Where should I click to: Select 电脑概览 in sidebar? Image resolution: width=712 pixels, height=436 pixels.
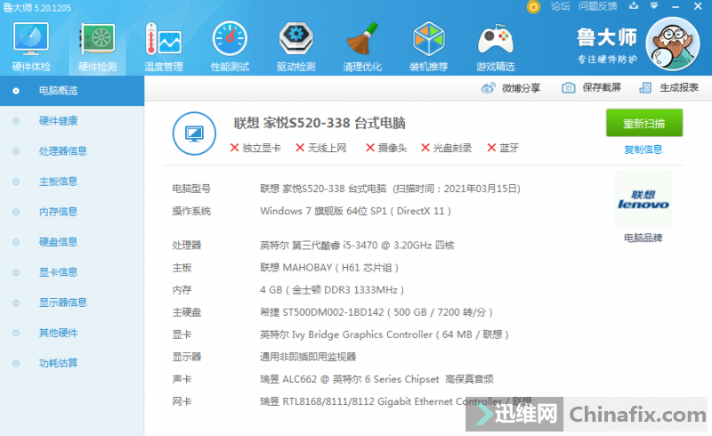pos(72,91)
